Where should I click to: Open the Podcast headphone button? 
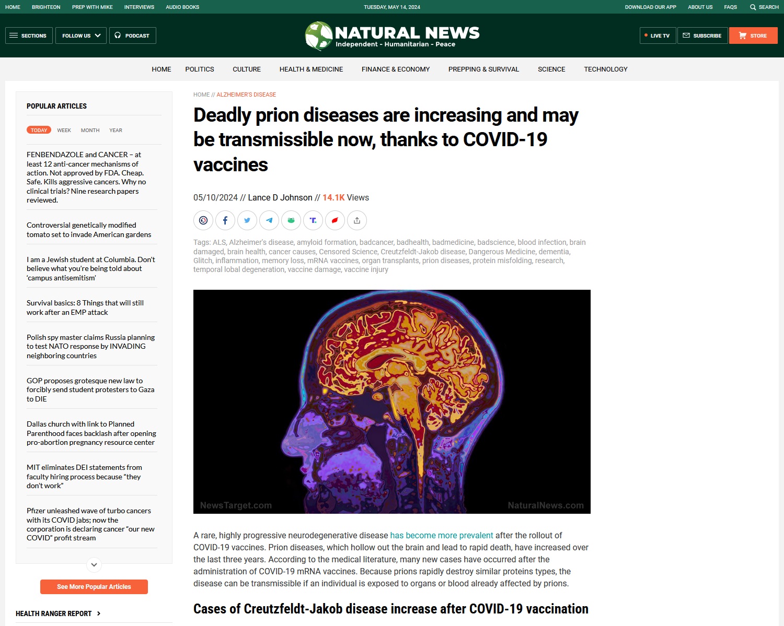click(x=133, y=36)
